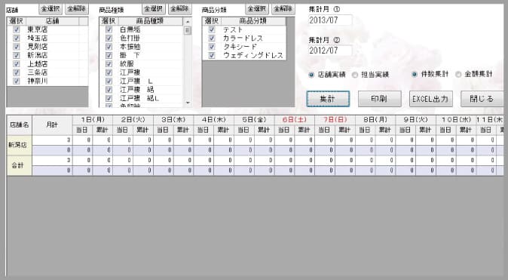Click the 選択 header in 店舗 list
This screenshot has height=280, width=508.
(16, 21)
